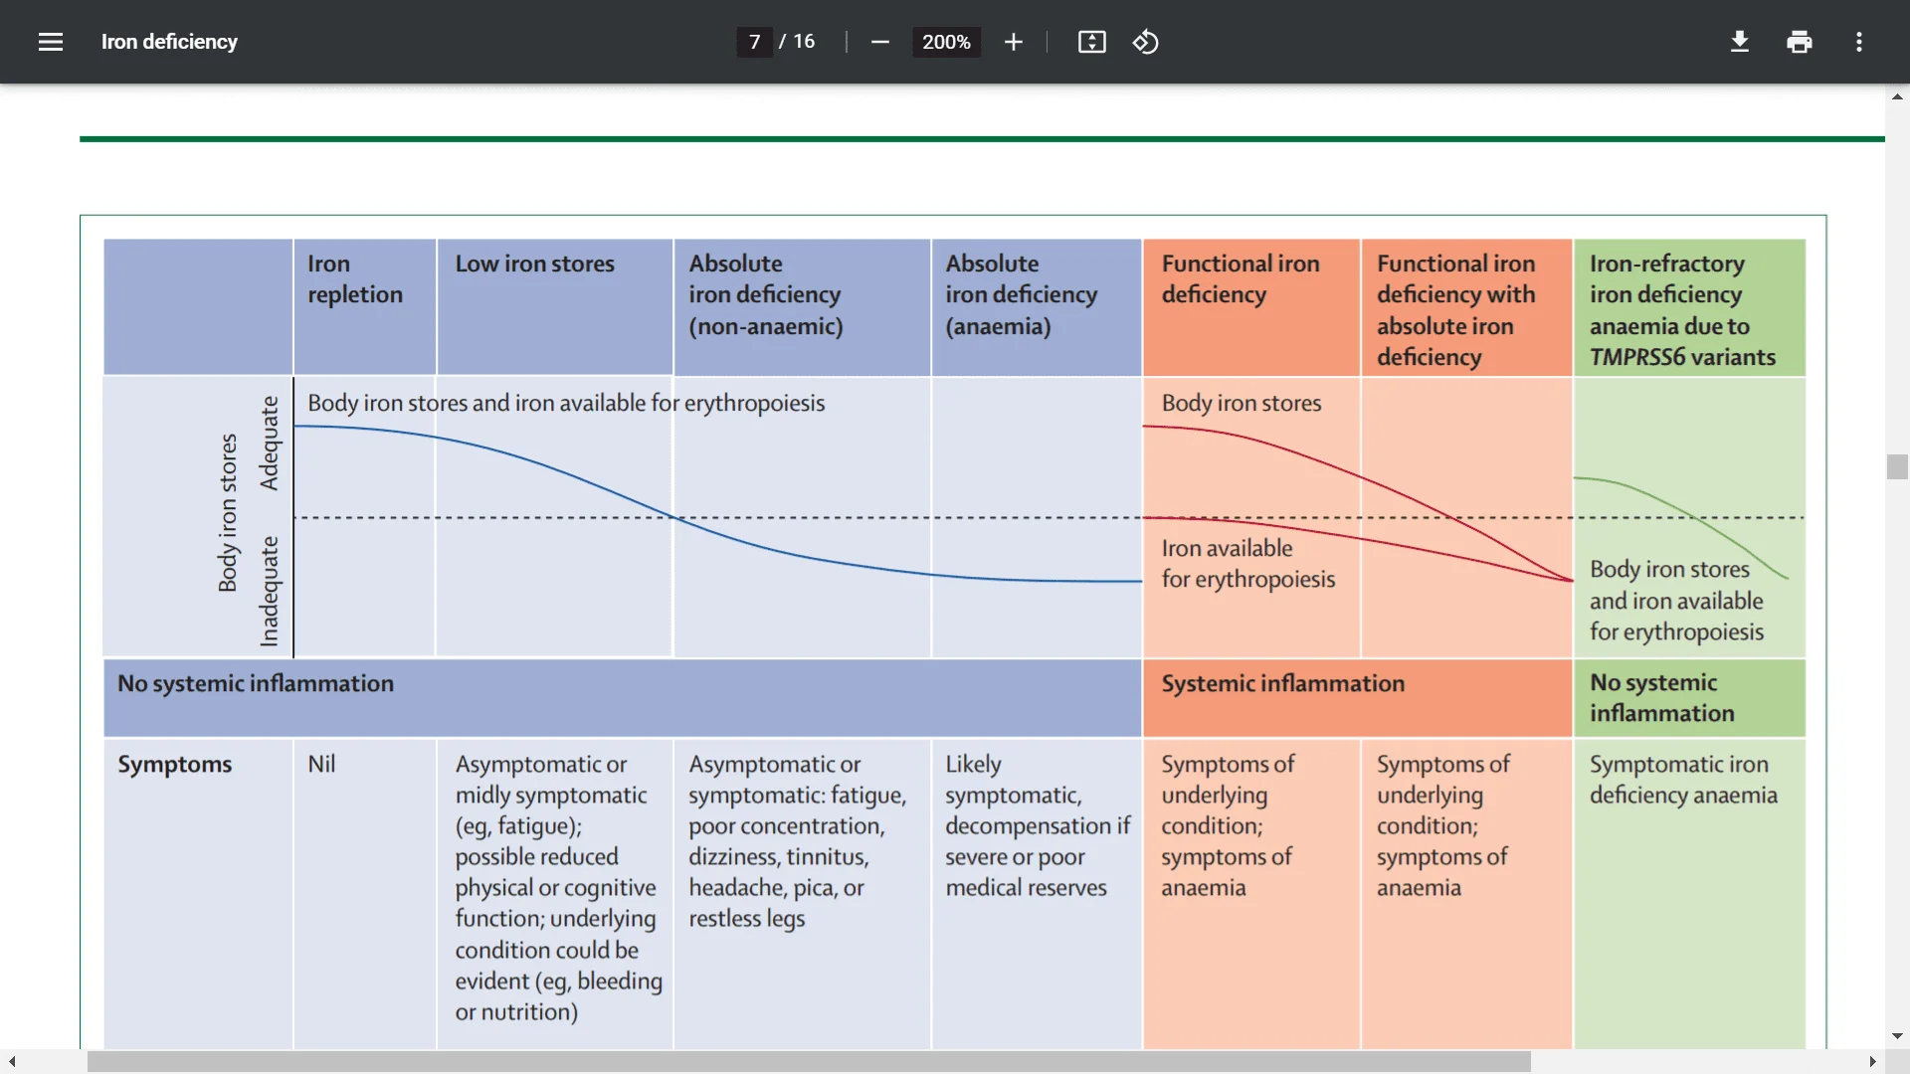Click 'Body iron stores and iron available for erythropoiesis' in blue section
The width and height of the screenshot is (1910, 1074).
click(x=566, y=403)
